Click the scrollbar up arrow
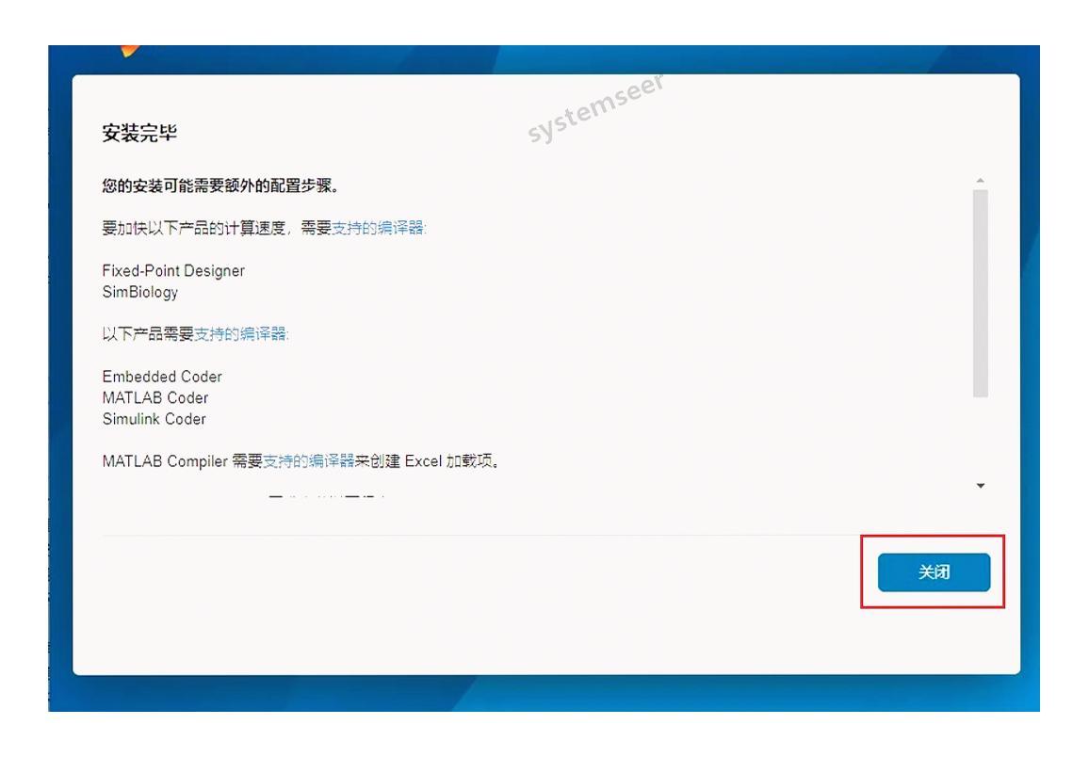This screenshot has height=757, width=1089. 980,181
